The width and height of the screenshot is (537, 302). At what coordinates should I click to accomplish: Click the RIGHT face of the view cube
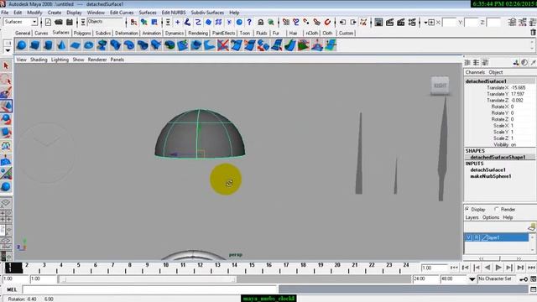tap(440, 86)
